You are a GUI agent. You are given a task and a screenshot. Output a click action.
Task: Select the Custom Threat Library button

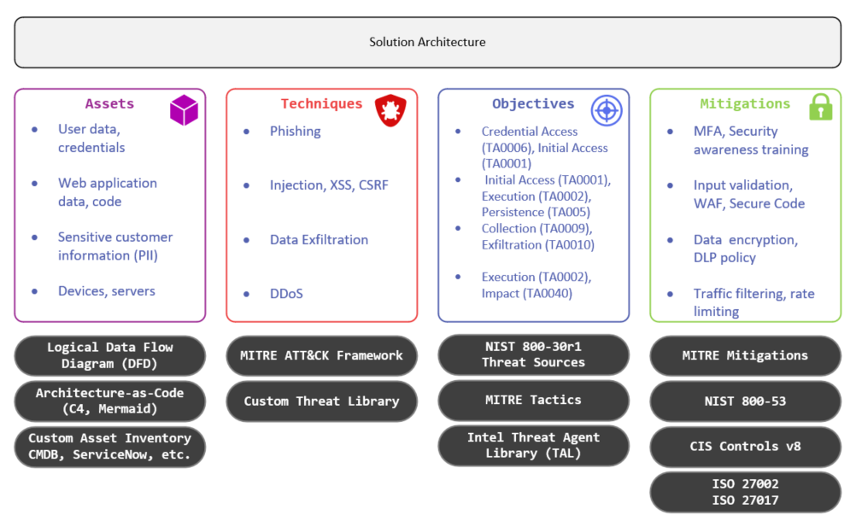tap(321, 401)
